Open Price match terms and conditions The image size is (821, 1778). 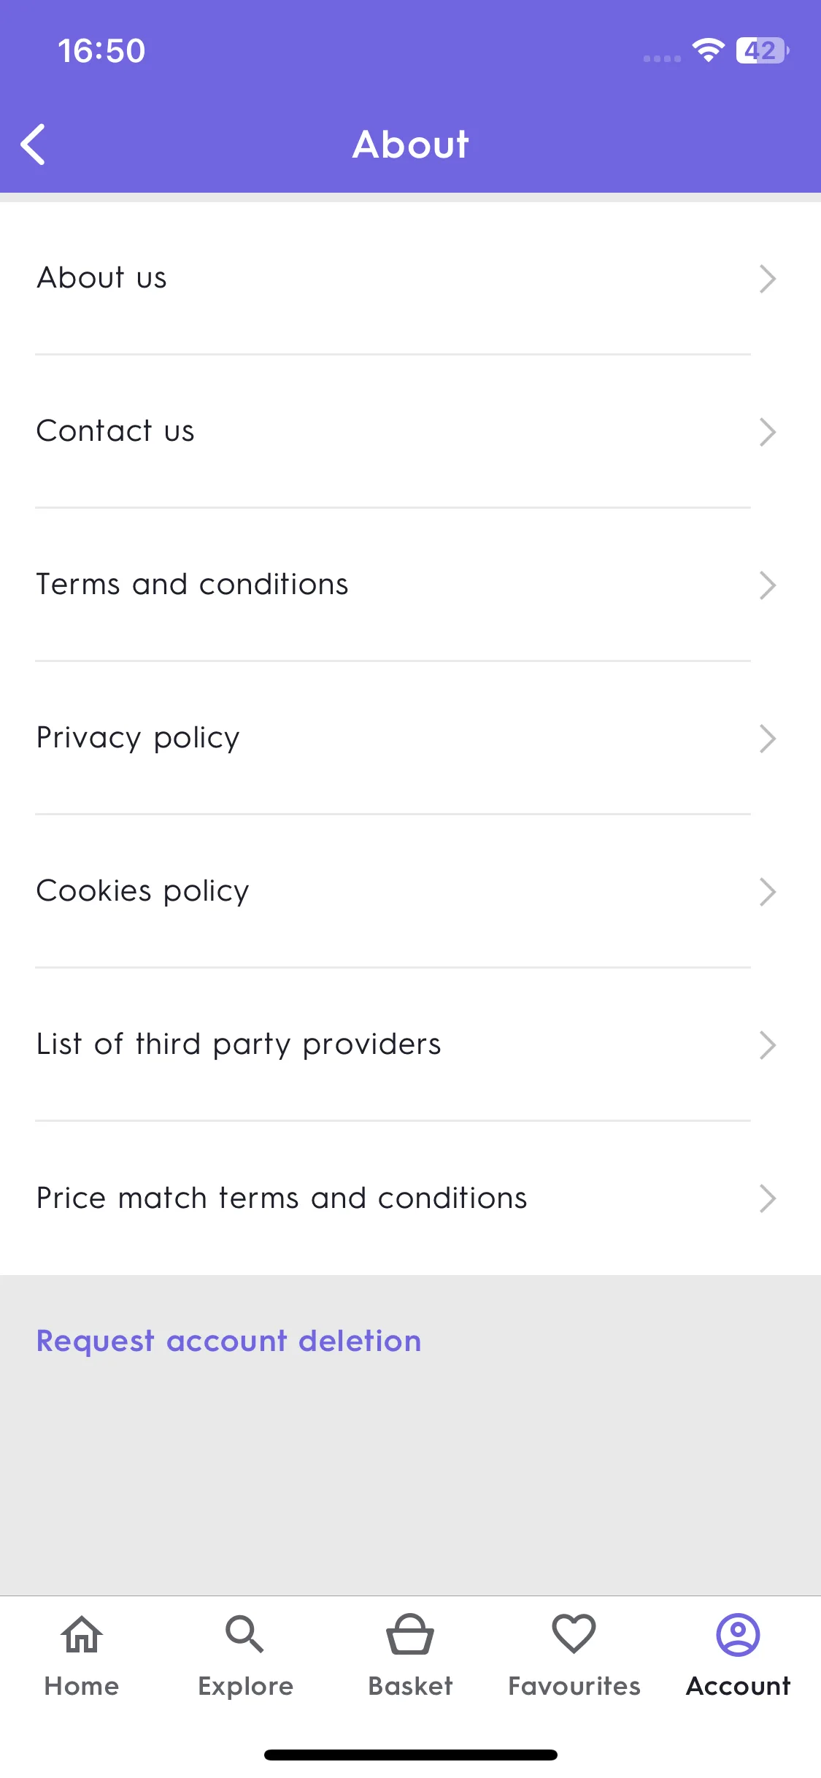click(x=410, y=1198)
